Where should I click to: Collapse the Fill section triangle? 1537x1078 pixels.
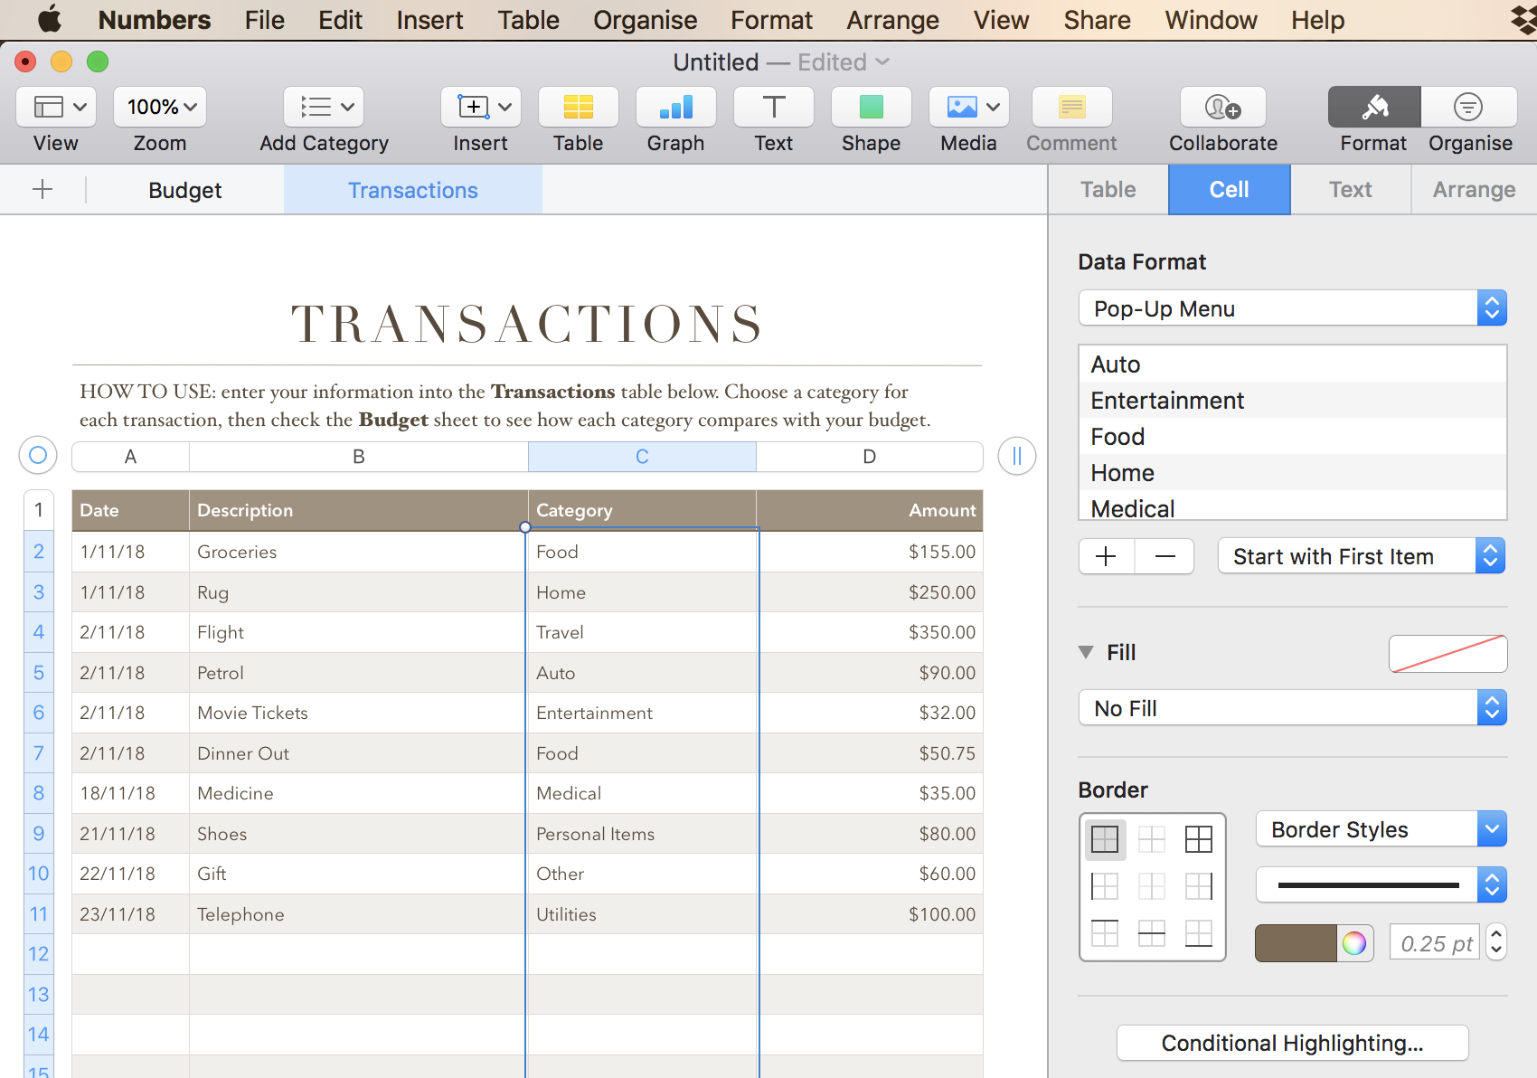pyautogui.click(x=1086, y=652)
